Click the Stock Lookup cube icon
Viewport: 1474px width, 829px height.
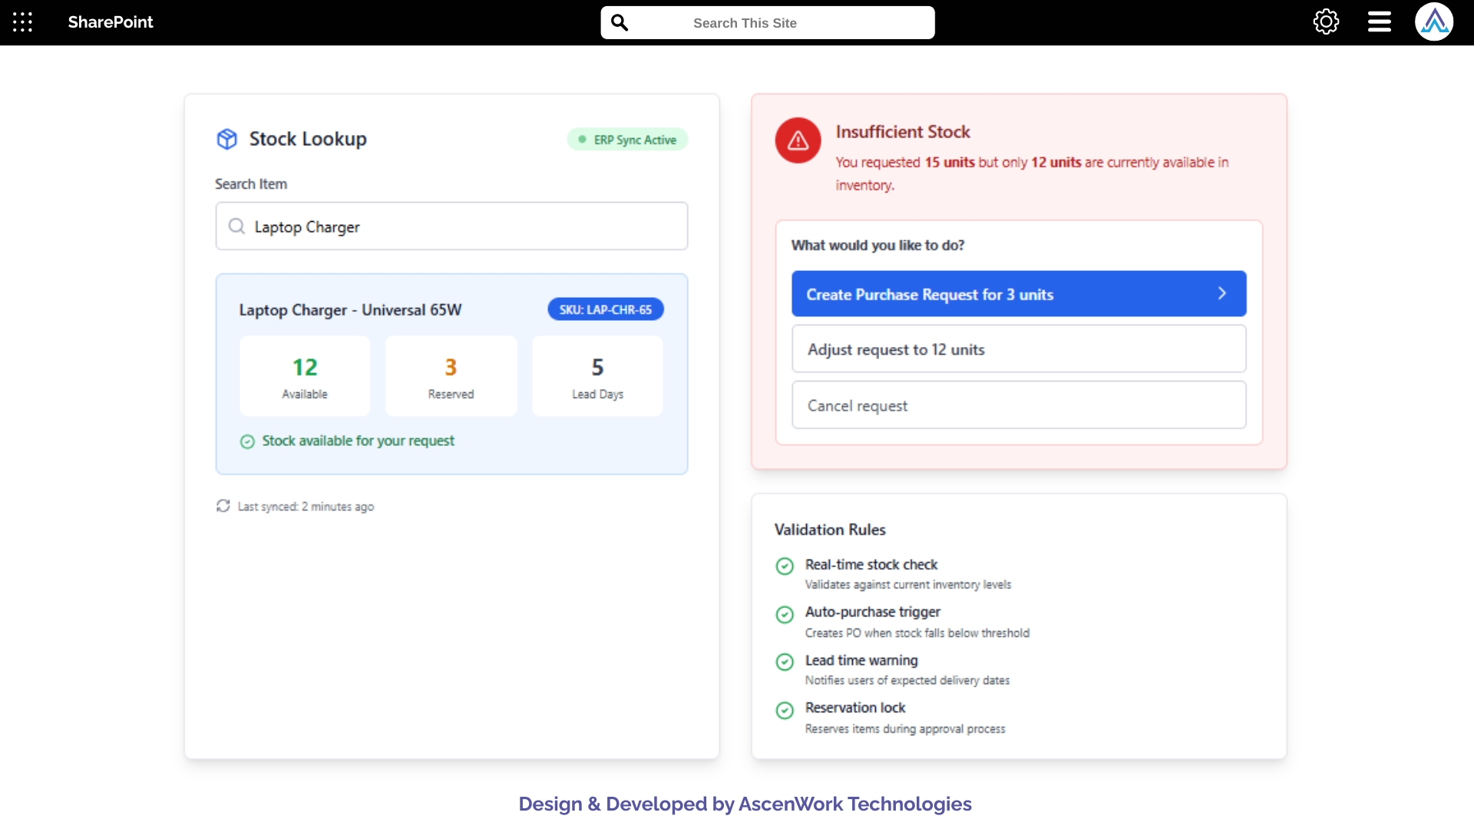click(227, 139)
